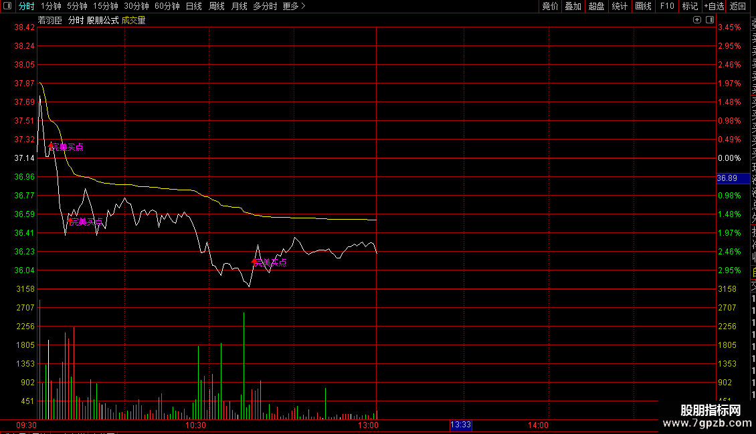Click the 3158 volume label on left axis
Image resolution: width=756 pixels, height=434 pixels.
[x=25, y=288]
